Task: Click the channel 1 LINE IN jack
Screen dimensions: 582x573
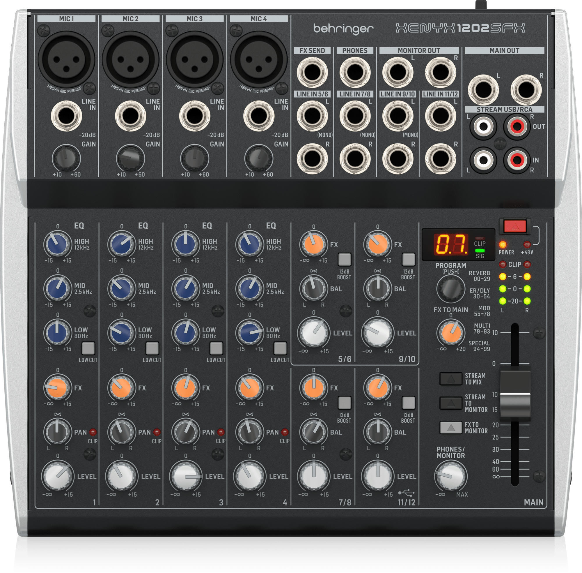Action: (x=66, y=116)
